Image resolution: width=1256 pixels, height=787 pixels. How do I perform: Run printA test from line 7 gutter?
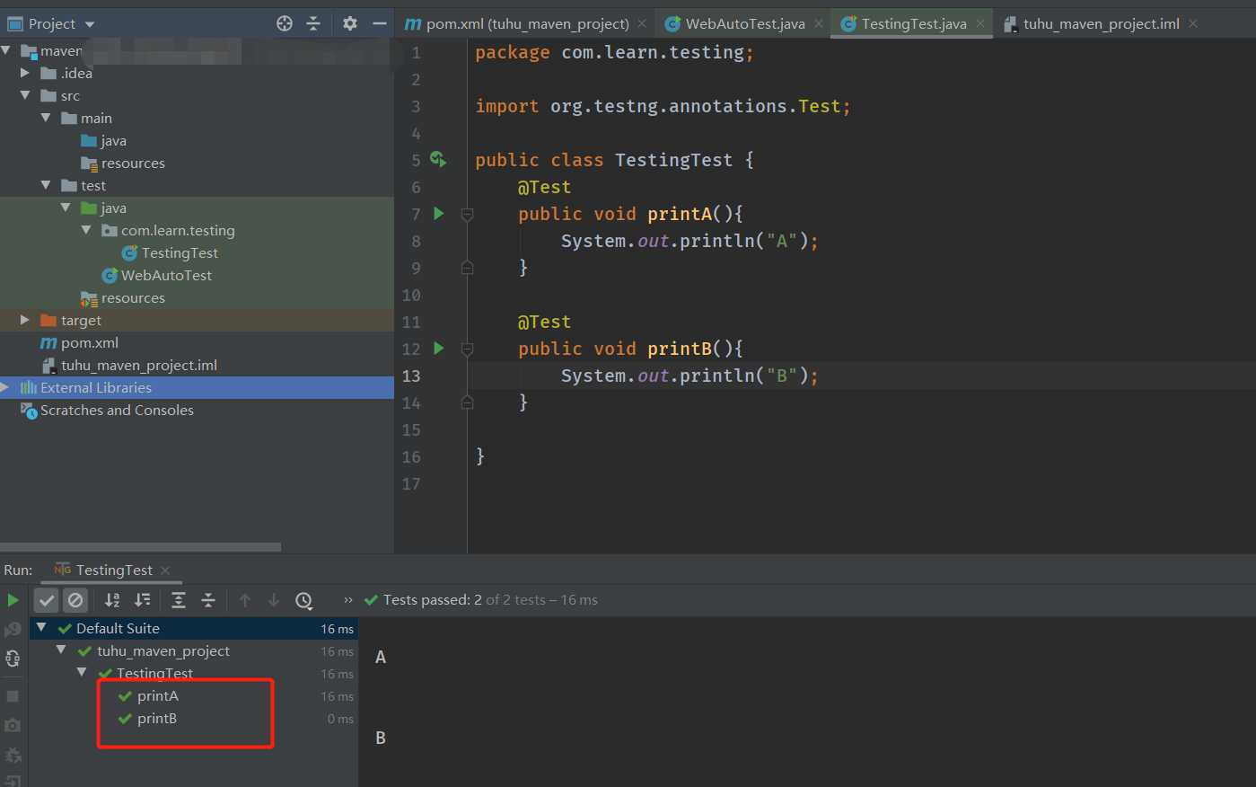point(439,213)
